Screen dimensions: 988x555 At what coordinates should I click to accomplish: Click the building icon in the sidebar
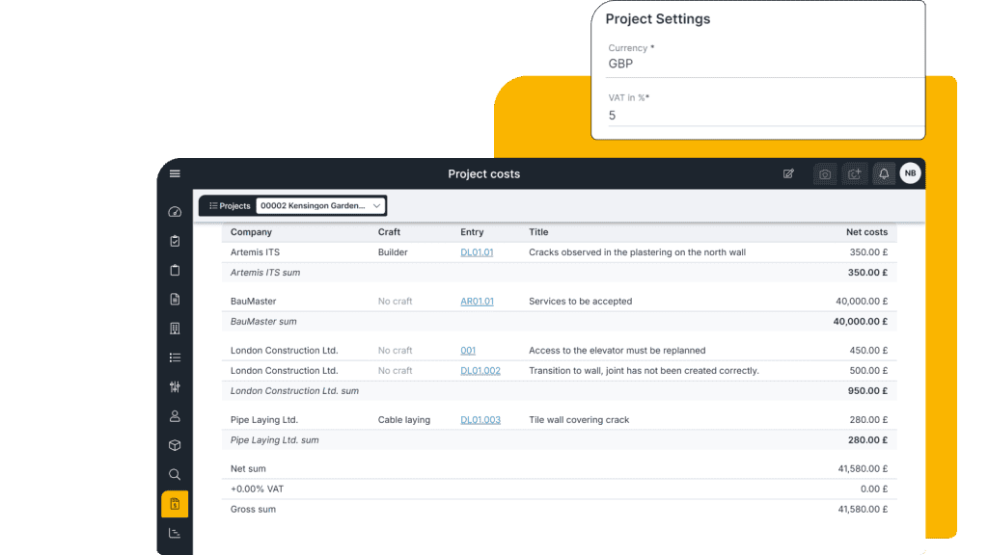(175, 329)
